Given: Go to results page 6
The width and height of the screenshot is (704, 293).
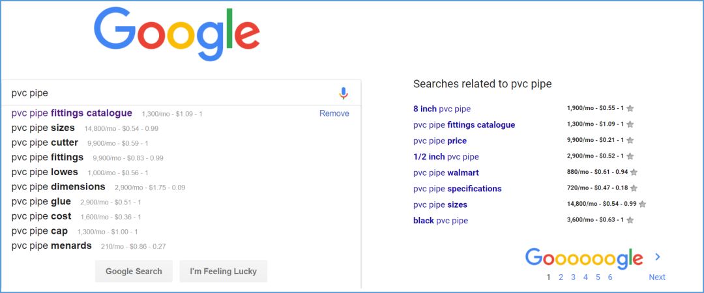Looking at the screenshot, I should [610, 277].
